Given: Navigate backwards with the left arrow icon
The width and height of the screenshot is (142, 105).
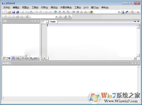Looking at the screenshot, I should point(46,12).
